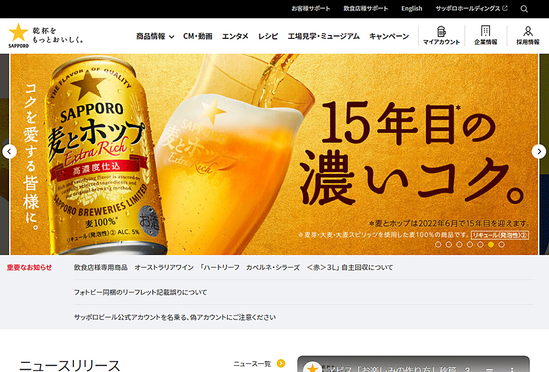Open ニュース一覧 link
The height and width of the screenshot is (372, 549).
click(252, 364)
